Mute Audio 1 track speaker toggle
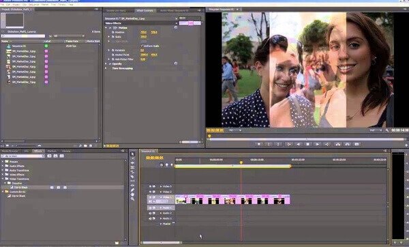 150,208
